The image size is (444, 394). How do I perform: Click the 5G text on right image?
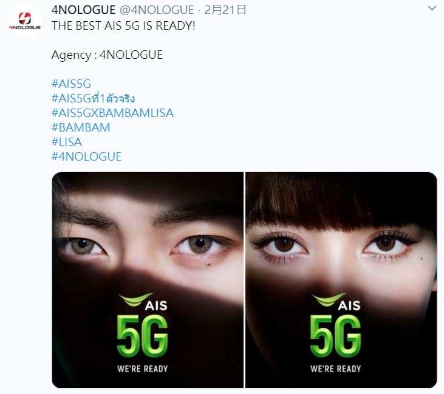(x=335, y=336)
